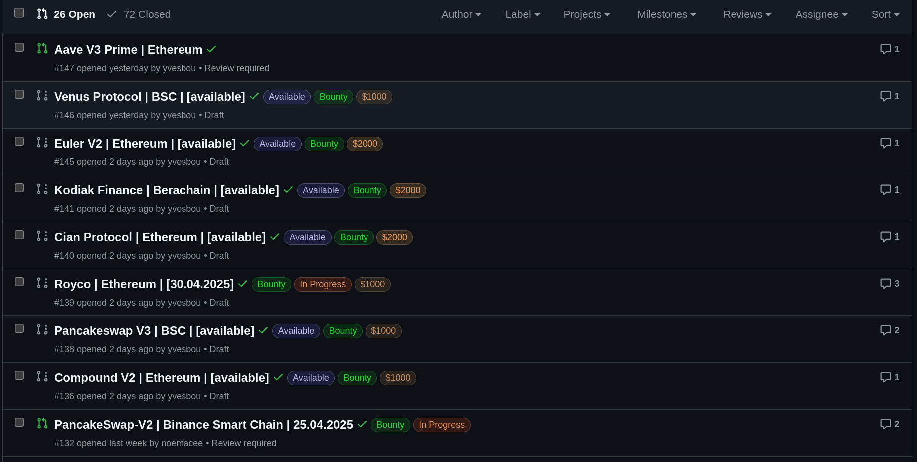Select the Compound V2 checkbox

click(x=19, y=375)
